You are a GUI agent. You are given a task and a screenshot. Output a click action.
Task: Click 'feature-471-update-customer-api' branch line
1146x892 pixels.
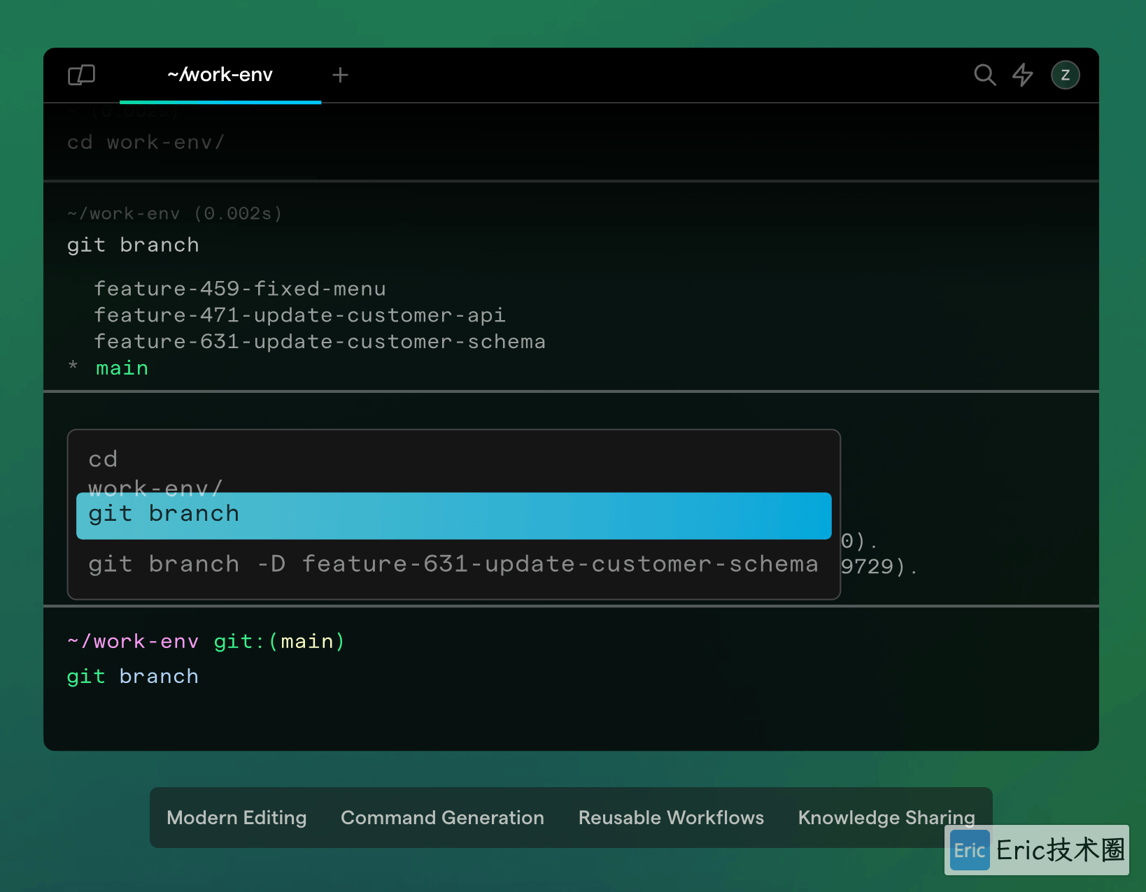(299, 315)
